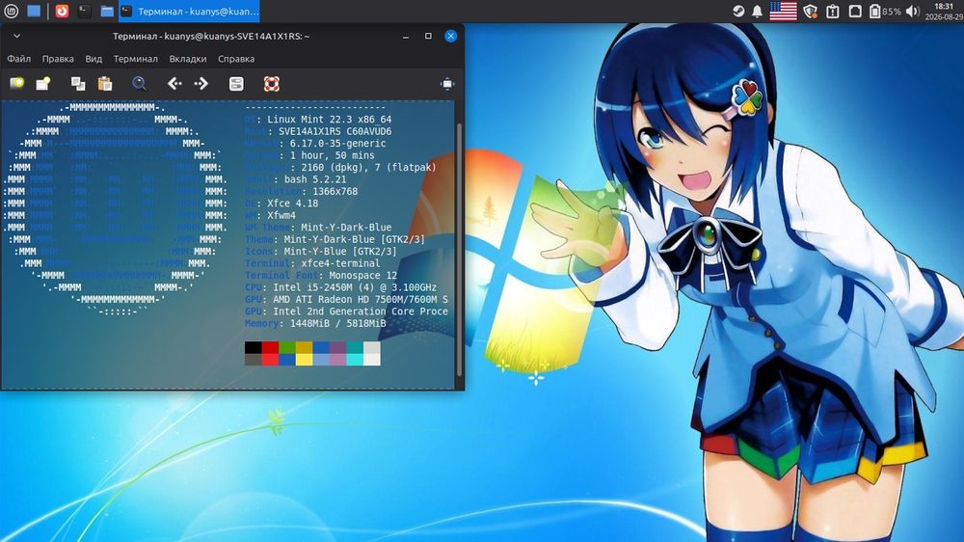
Task: Open the Вид menu
Action: coord(94,59)
